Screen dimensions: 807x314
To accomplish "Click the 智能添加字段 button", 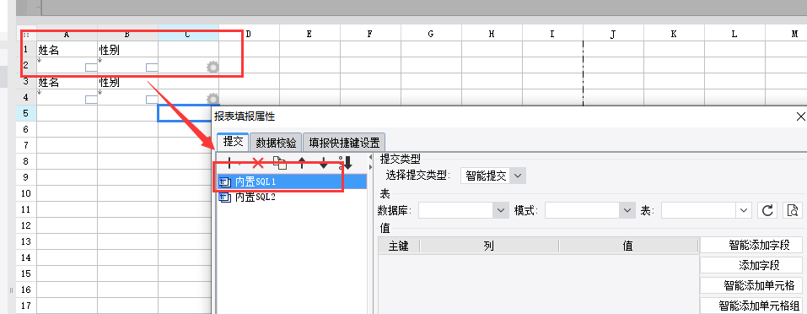I will coord(751,245).
